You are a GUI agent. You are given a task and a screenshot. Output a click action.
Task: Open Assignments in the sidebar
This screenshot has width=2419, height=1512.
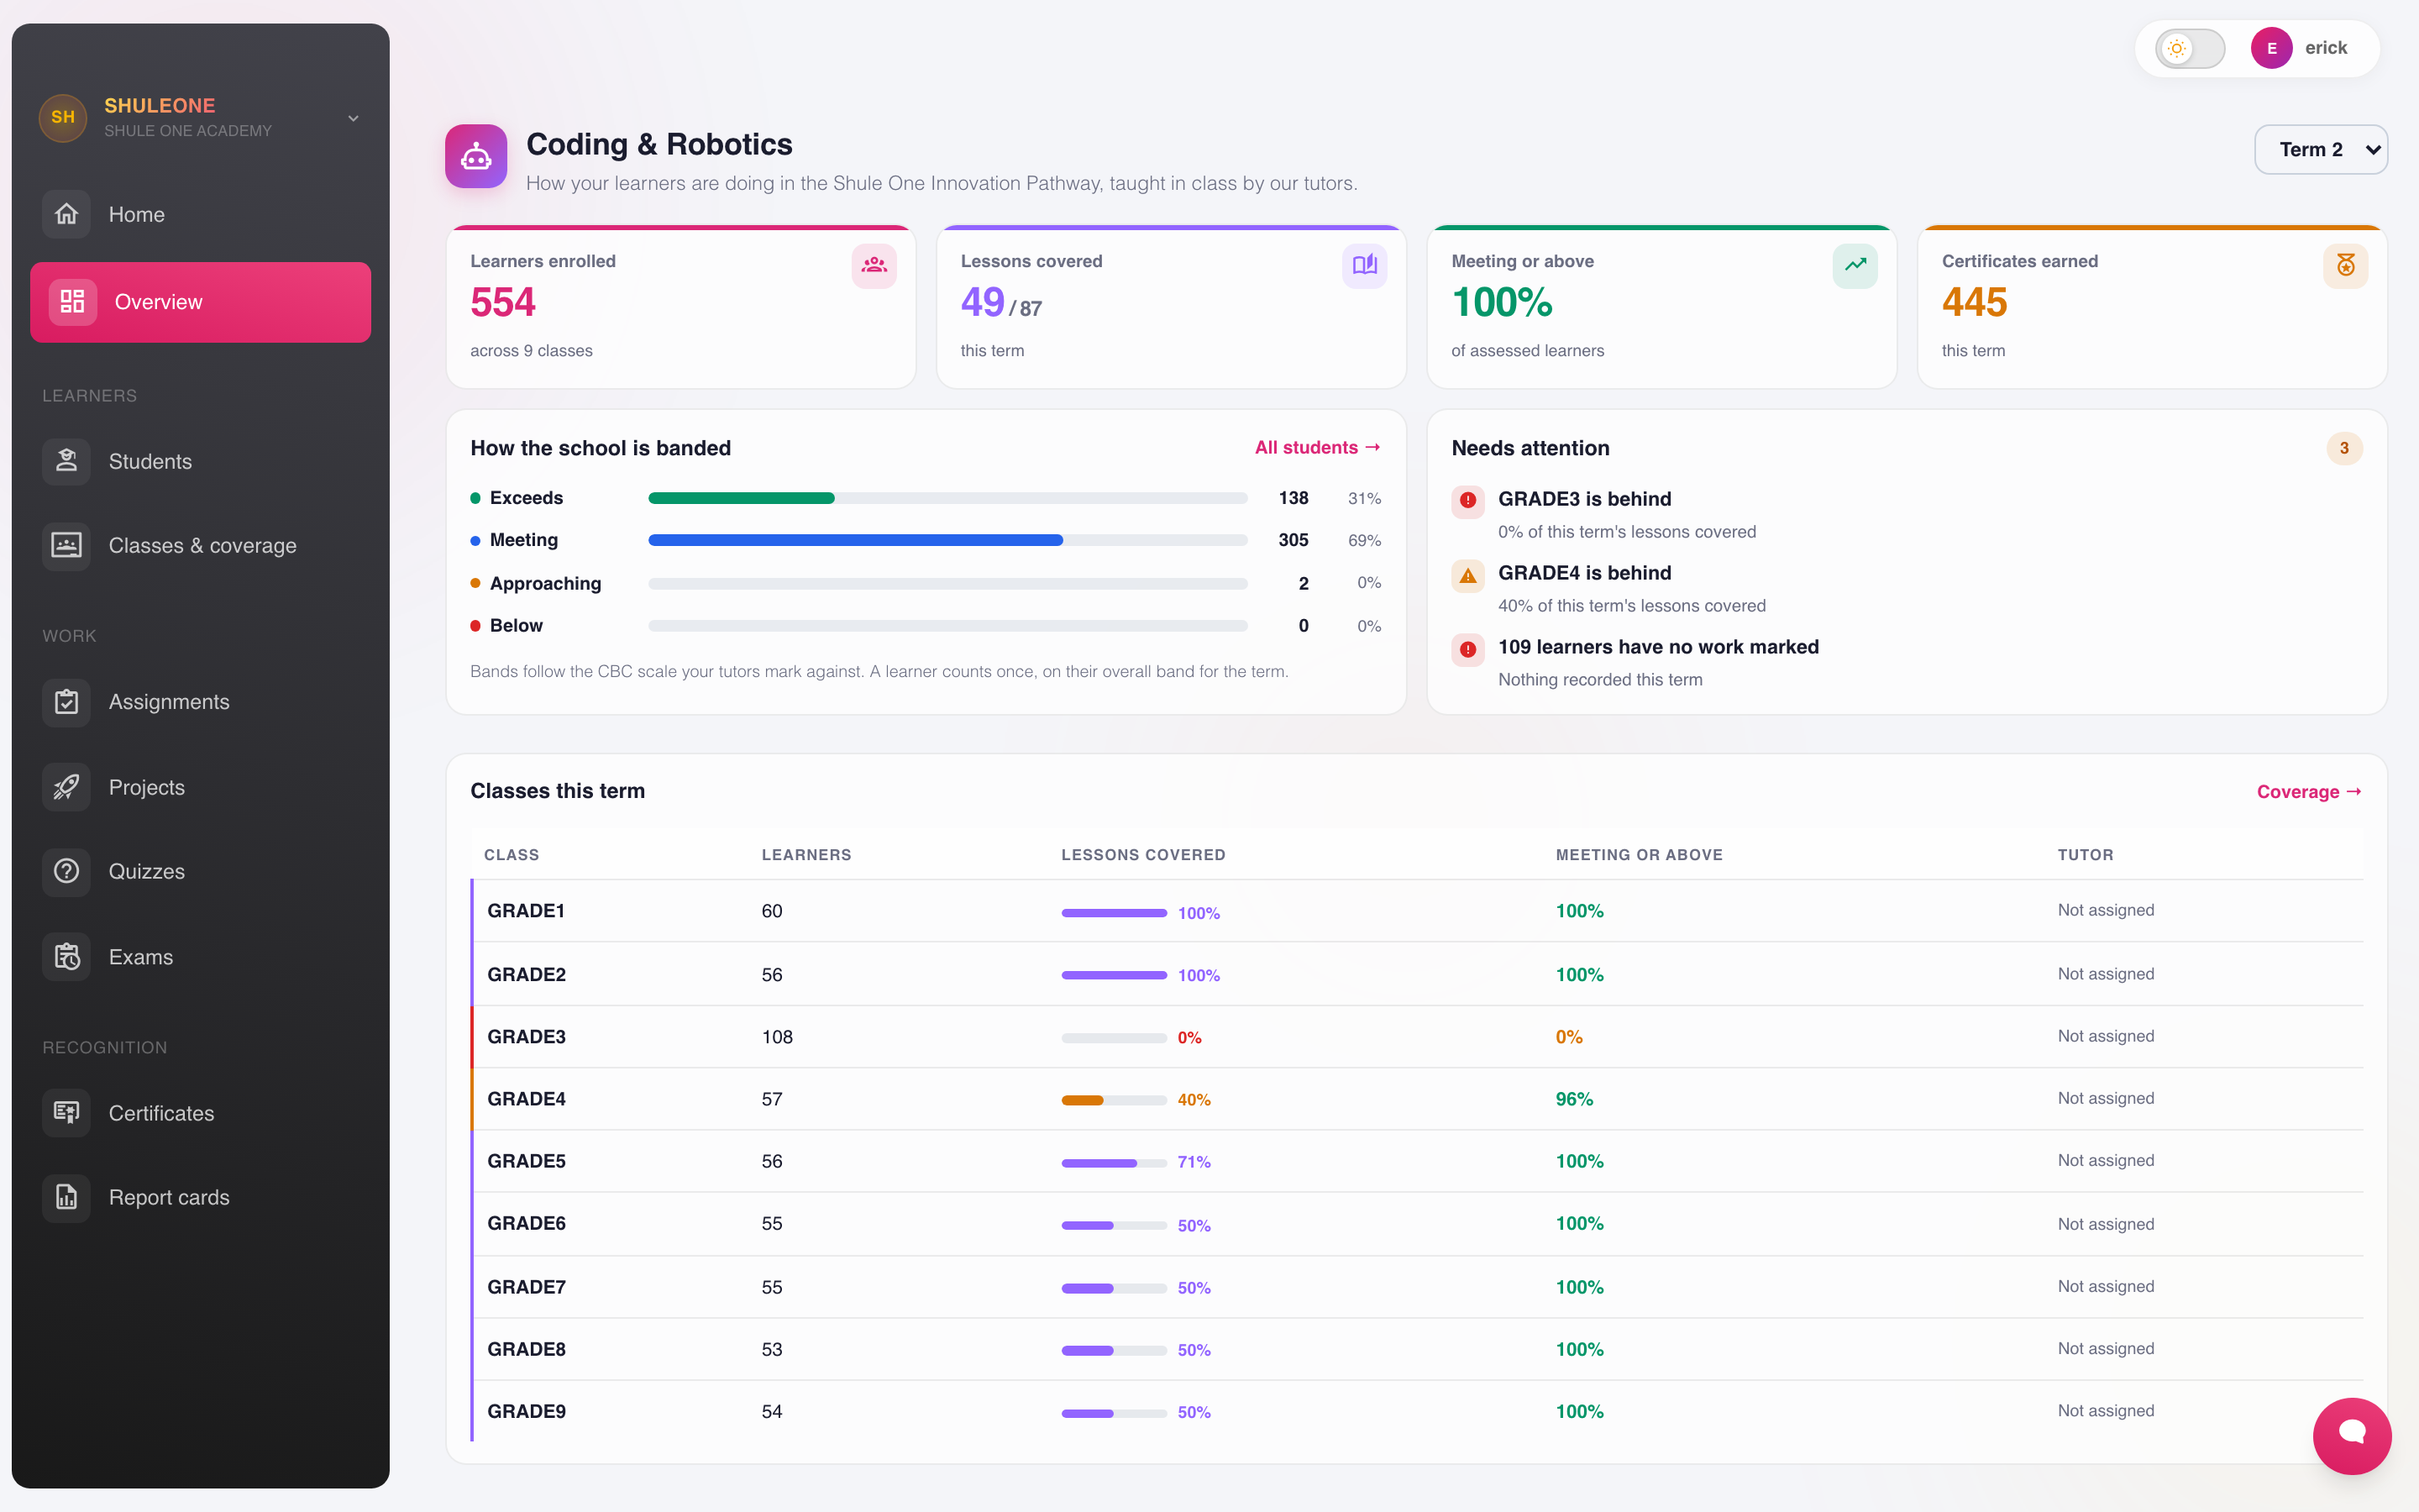click(200, 702)
